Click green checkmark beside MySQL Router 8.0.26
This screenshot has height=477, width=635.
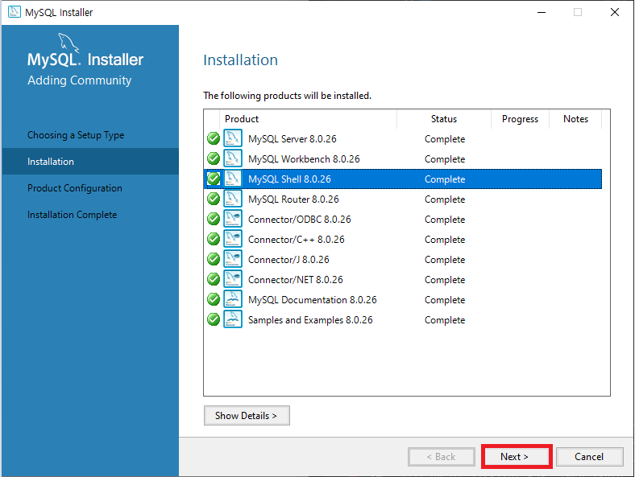(x=214, y=199)
